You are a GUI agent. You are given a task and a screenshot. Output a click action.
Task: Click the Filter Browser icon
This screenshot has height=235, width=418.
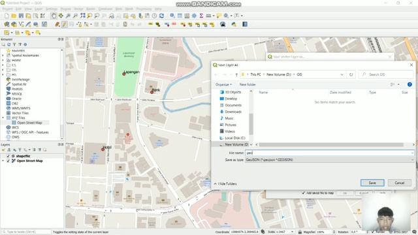coord(14,44)
